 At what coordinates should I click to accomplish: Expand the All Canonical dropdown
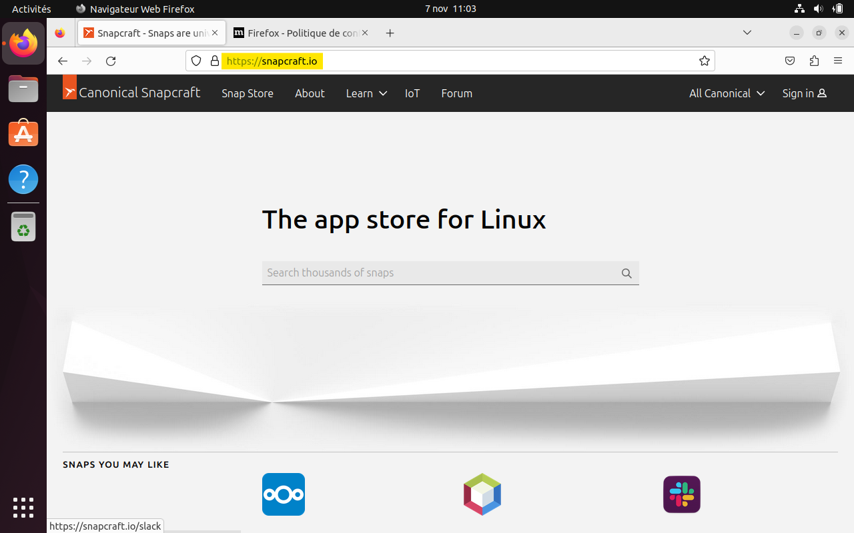[x=727, y=93]
